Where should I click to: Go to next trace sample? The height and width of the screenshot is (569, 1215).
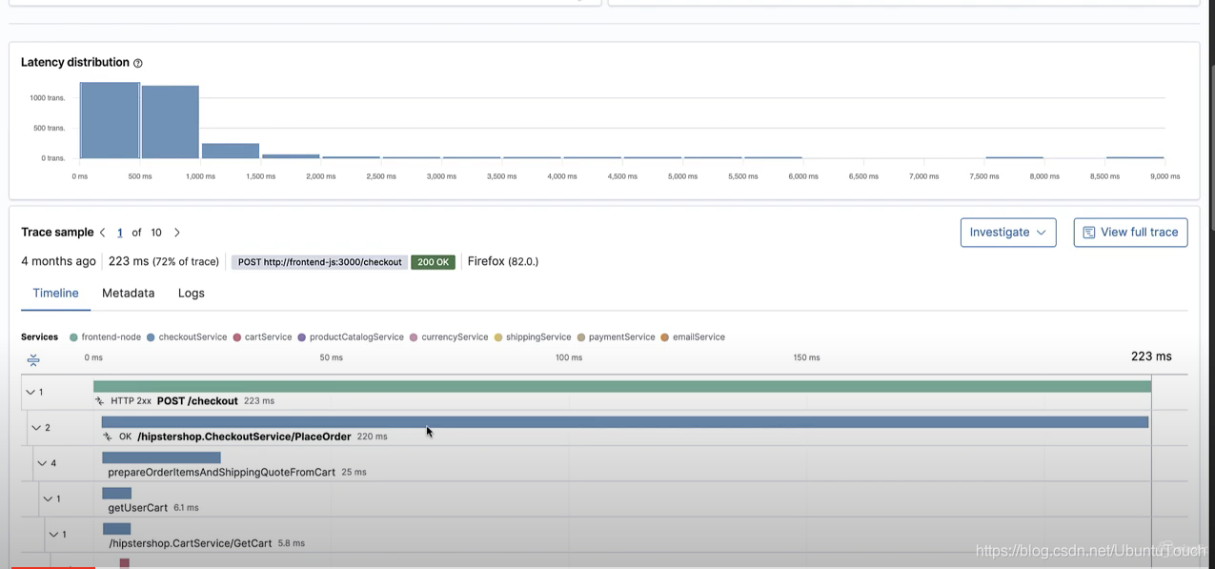click(x=177, y=233)
